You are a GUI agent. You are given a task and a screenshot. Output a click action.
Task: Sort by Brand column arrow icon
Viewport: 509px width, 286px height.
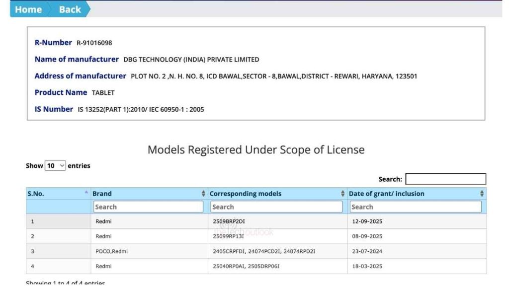coord(203,194)
